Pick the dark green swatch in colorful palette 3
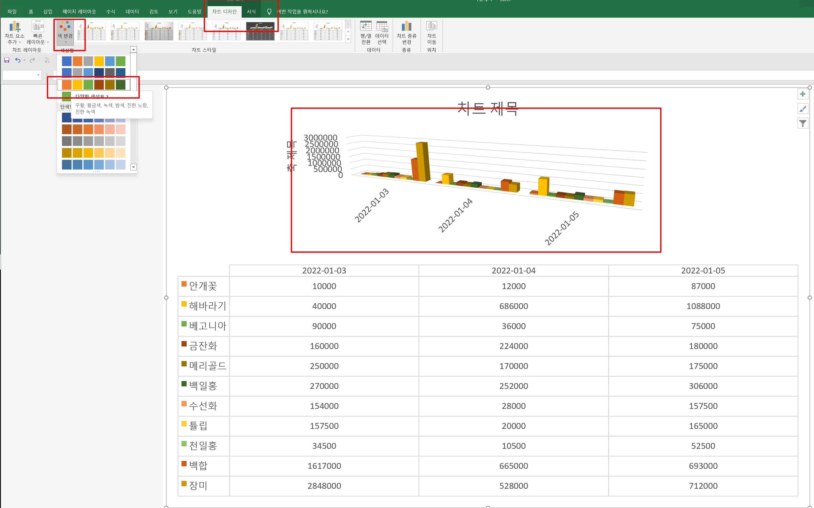This screenshot has width=814, height=508. tap(121, 85)
